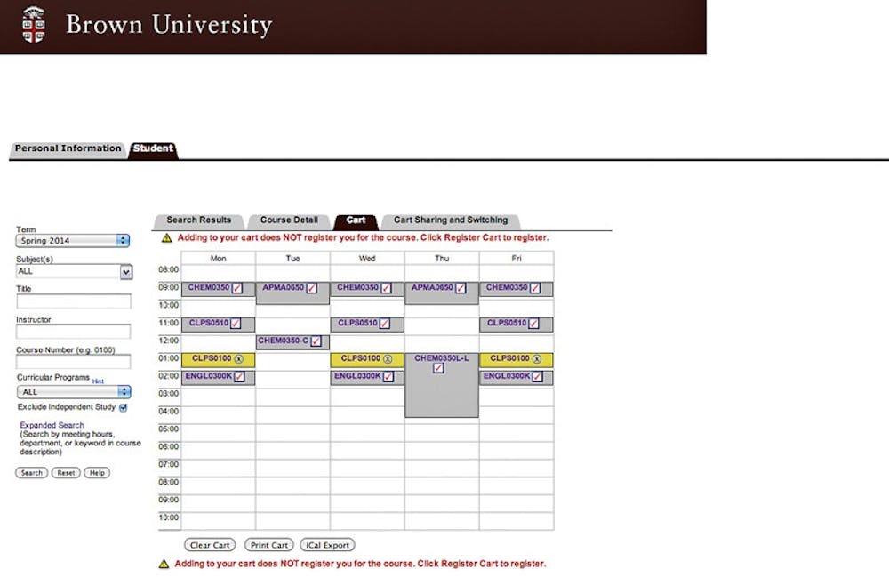Click the X icon on Monday CLPS0100

point(238,359)
